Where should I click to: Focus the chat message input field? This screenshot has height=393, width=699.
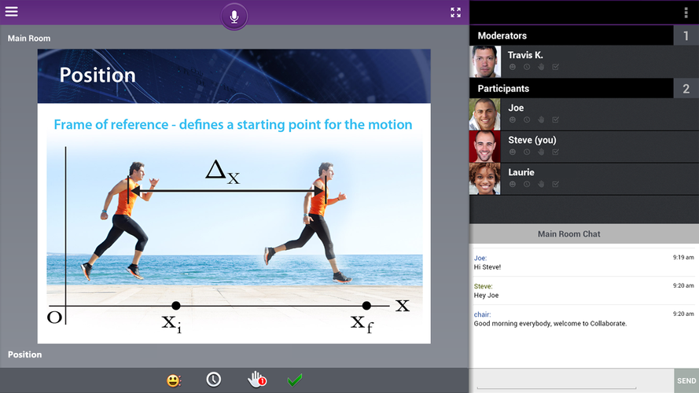[x=572, y=380]
